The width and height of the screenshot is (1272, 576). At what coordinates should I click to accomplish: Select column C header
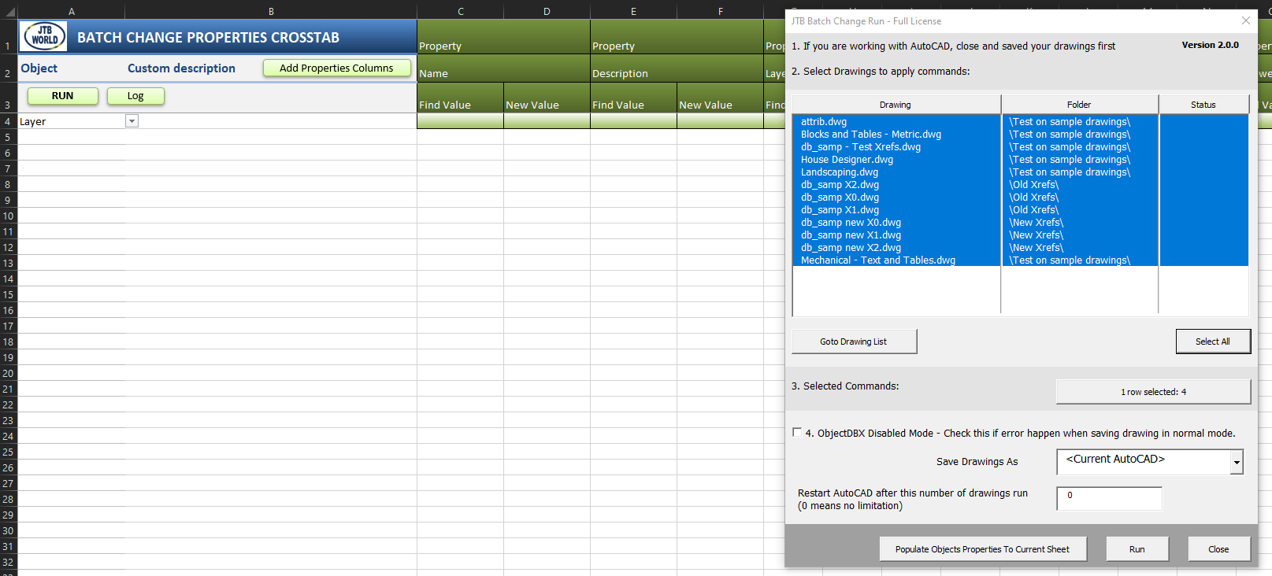(x=461, y=11)
